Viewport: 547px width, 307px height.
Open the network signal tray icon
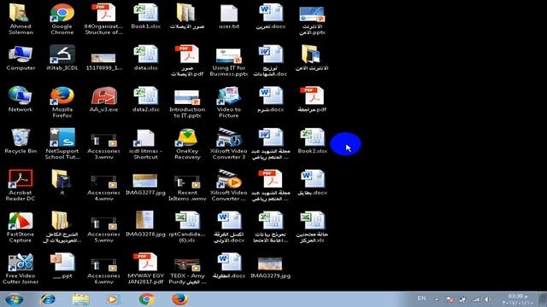pos(476,299)
